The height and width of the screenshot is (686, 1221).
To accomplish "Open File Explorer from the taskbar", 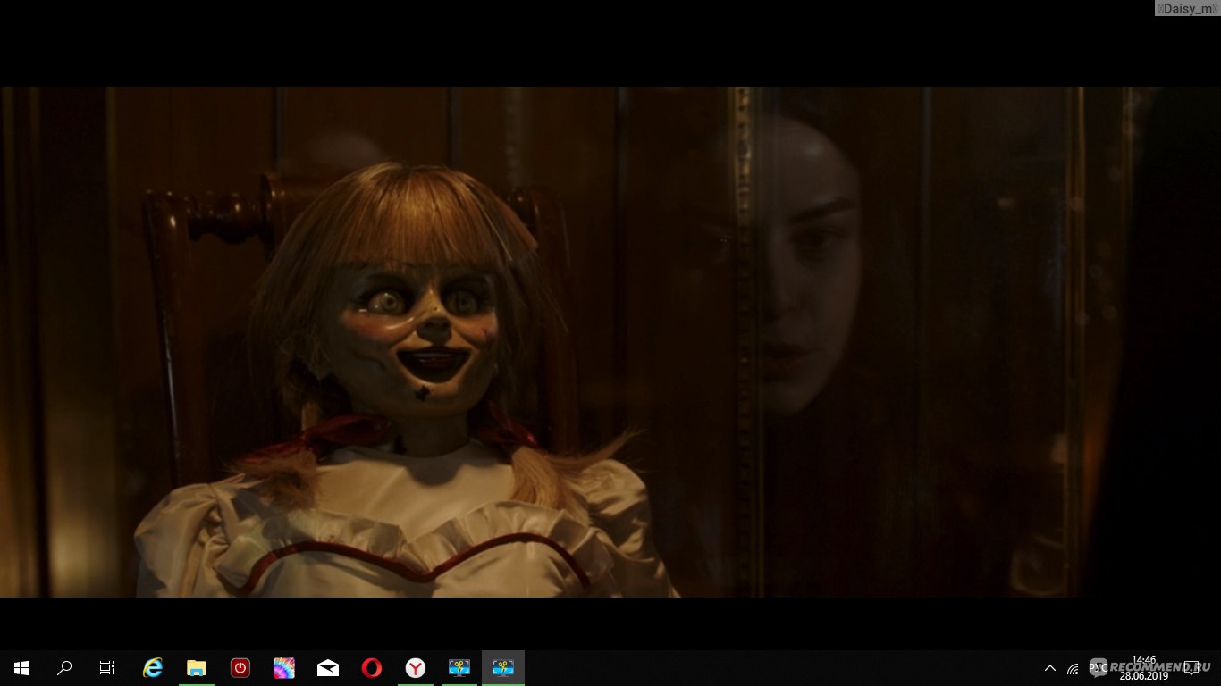I will [x=197, y=668].
